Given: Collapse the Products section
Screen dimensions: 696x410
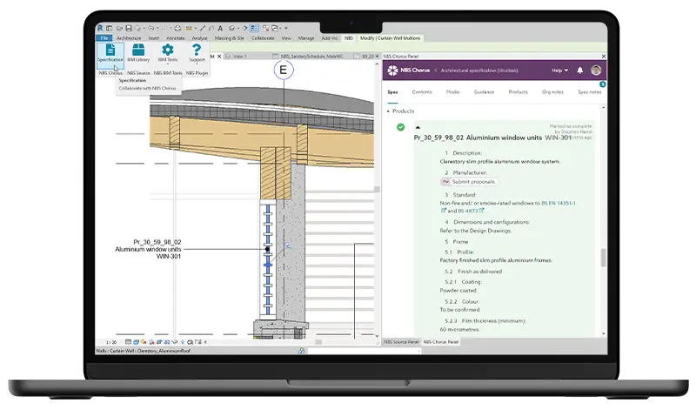Looking at the screenshot, I should 388,111.
